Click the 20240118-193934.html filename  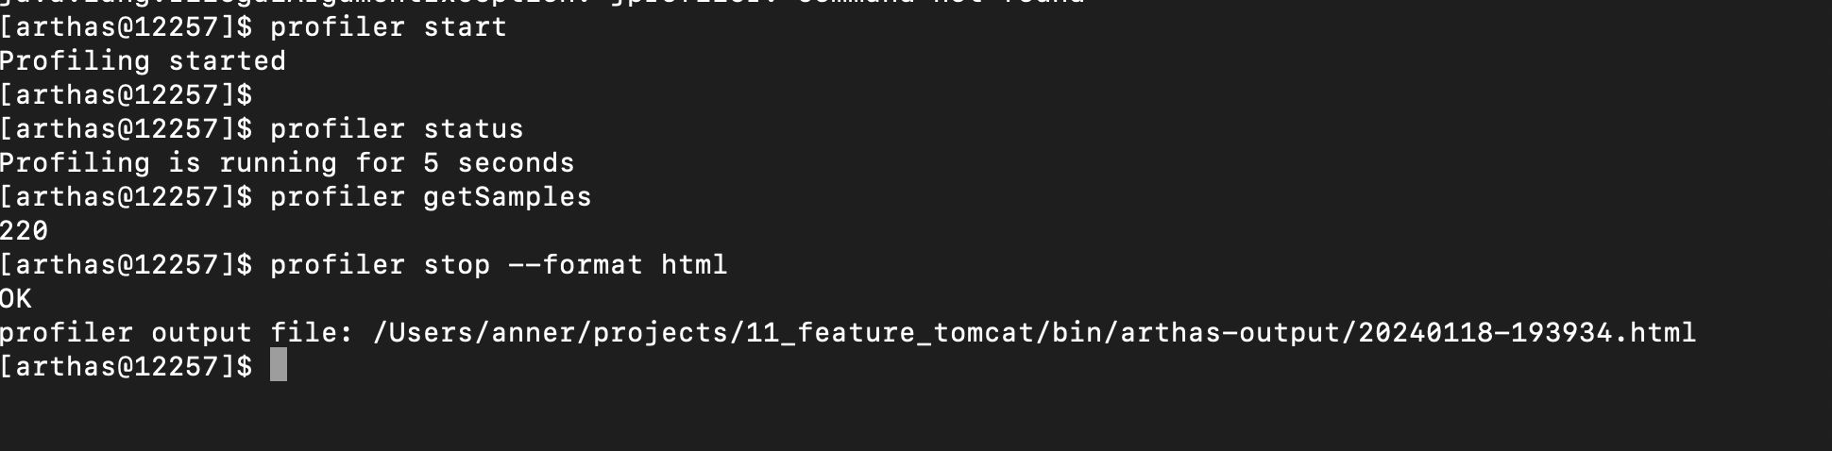1527,332
